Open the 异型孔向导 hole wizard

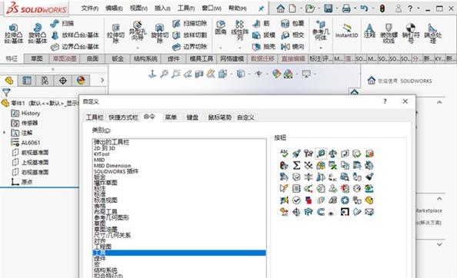tap(138, 31)
